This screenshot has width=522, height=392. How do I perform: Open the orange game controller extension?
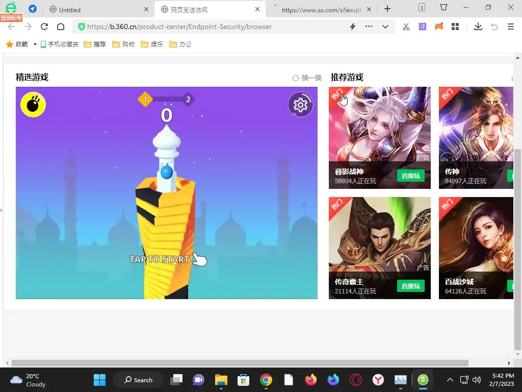pos(439,27)
